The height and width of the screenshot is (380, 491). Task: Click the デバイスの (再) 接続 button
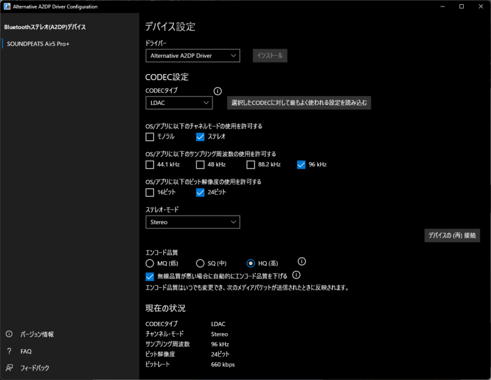tap(452, 236)
